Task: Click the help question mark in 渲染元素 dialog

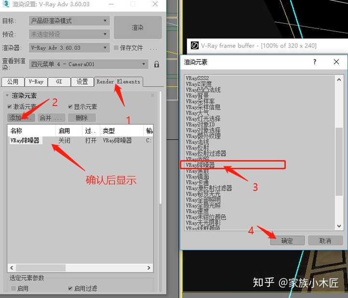Action: 315,62
